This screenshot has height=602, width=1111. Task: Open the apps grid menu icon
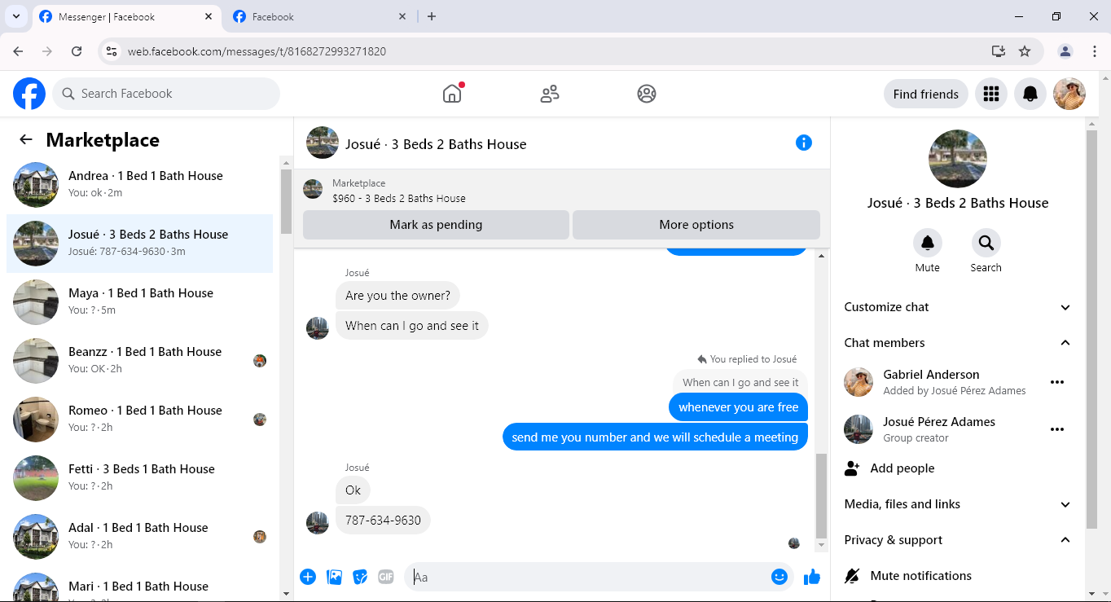(x=991, y=94)
